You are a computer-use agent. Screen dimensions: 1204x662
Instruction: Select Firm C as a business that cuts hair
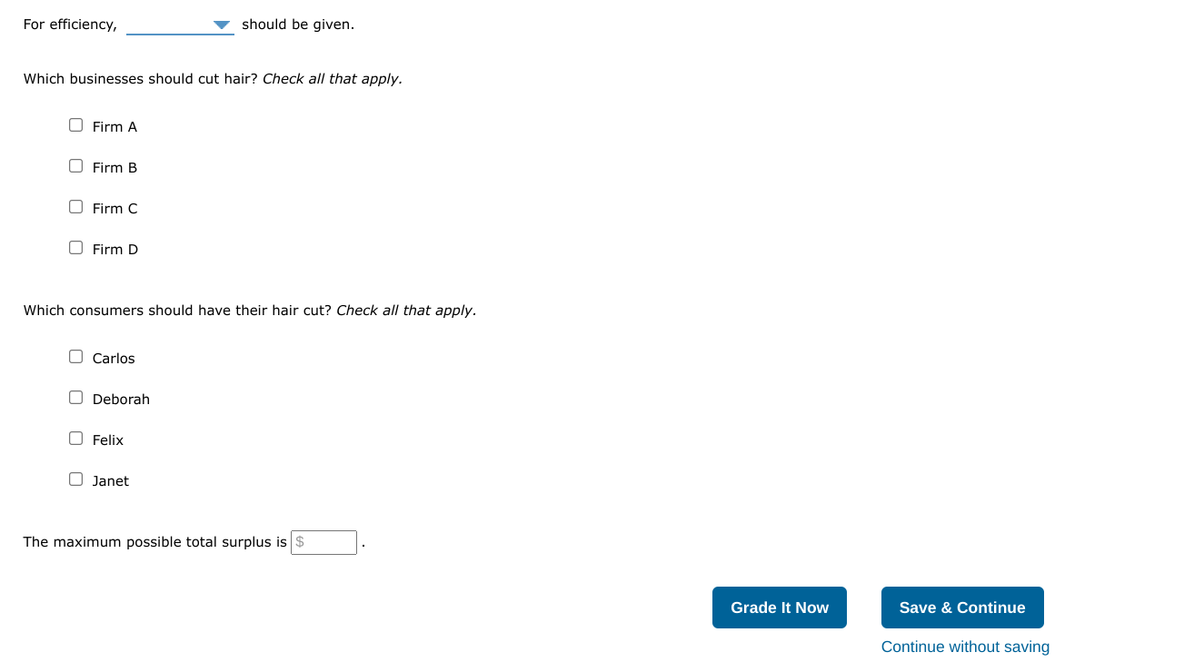point(75,206)
